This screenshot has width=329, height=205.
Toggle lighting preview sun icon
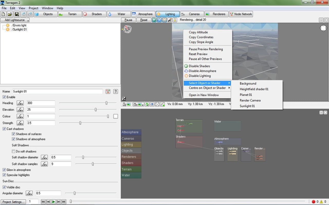click(x=164, y=20)
